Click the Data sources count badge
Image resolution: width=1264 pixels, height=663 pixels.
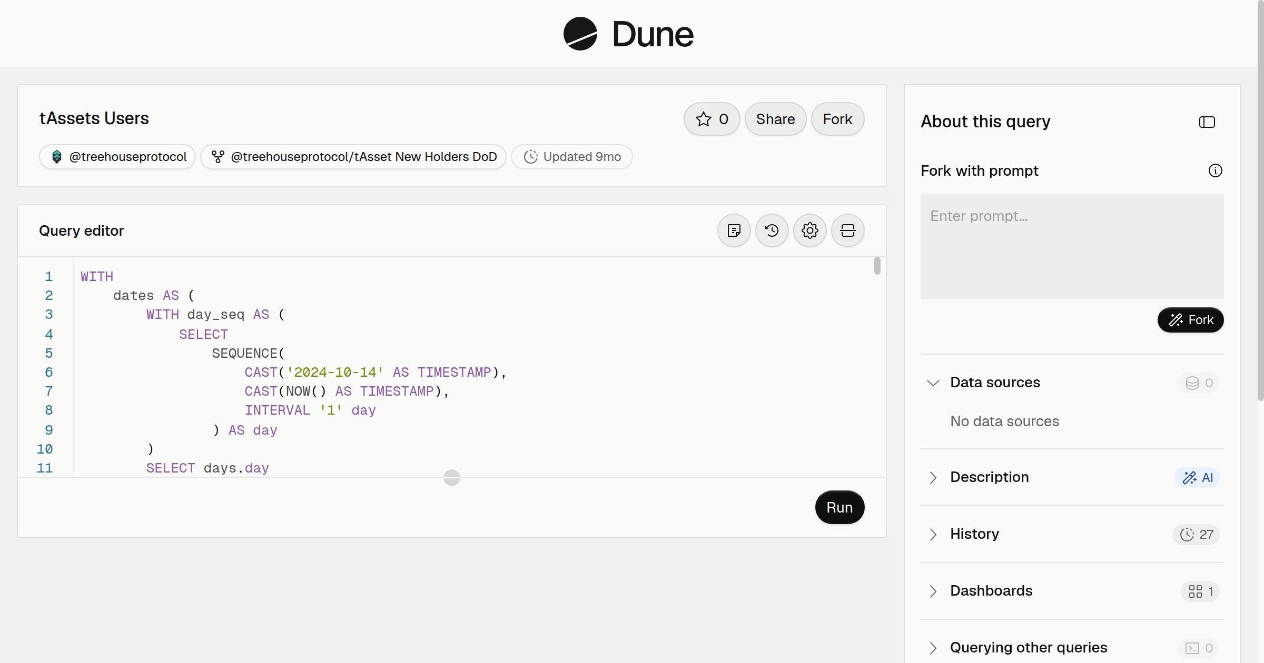[x=1199, y=383]
